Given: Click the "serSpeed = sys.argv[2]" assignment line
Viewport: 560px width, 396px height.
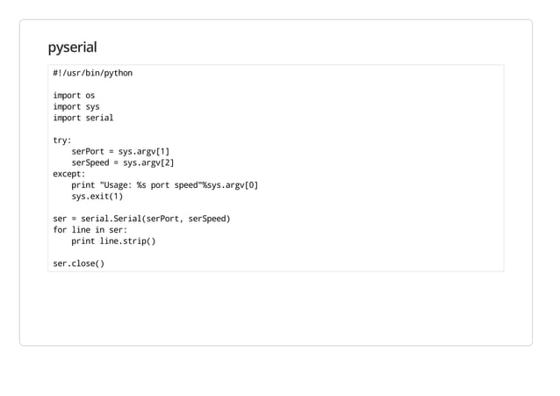Looking at the screenshot, I should [123, 162].
